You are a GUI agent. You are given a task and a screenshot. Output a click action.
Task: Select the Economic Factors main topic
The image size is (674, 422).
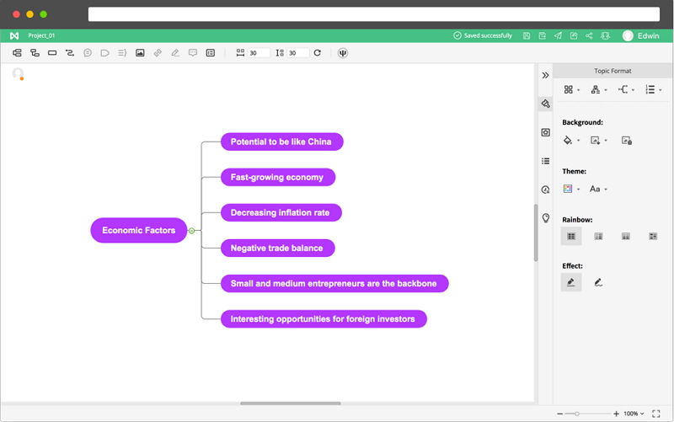(139, 230)
